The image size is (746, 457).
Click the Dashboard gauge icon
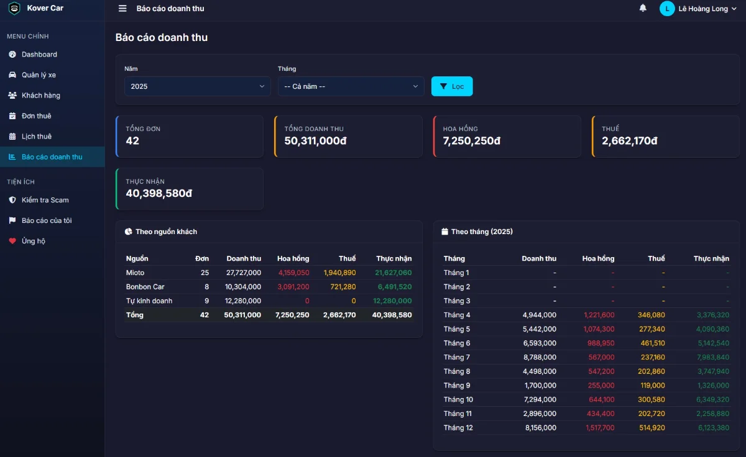[x=12, y=55]
